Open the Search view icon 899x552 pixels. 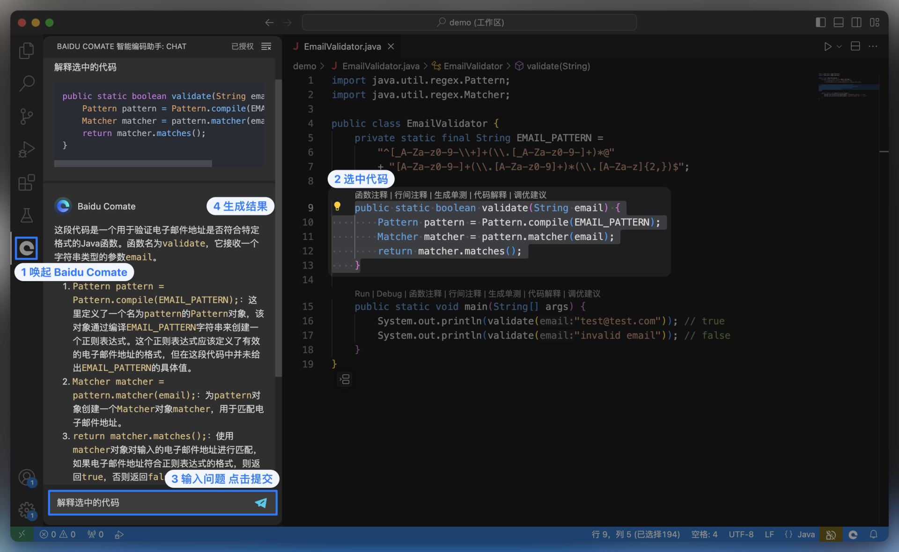(x=27, y=83)
